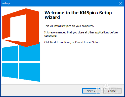Click the Baidu paw watermark logo

pyautogui.click(x=106, y=87)
